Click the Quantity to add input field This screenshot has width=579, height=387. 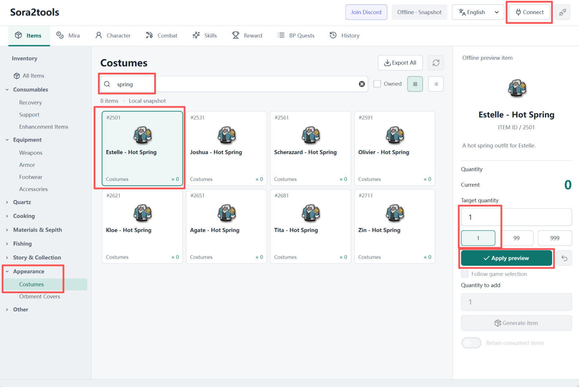click(517, 302)
